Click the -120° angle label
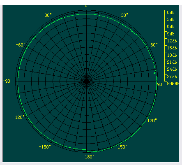This screenshot has height=165, width=182. coord(18,117)
